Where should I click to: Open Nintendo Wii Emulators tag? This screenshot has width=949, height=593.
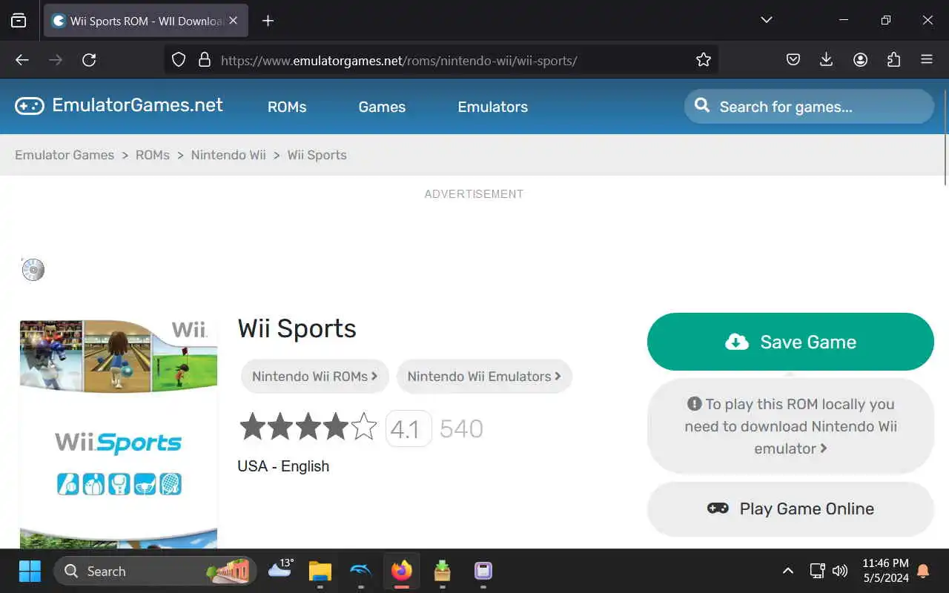point(484,377)
